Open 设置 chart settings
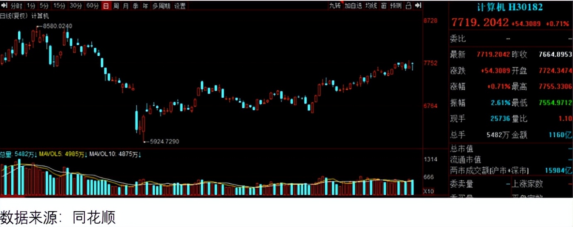 point(180,6)
